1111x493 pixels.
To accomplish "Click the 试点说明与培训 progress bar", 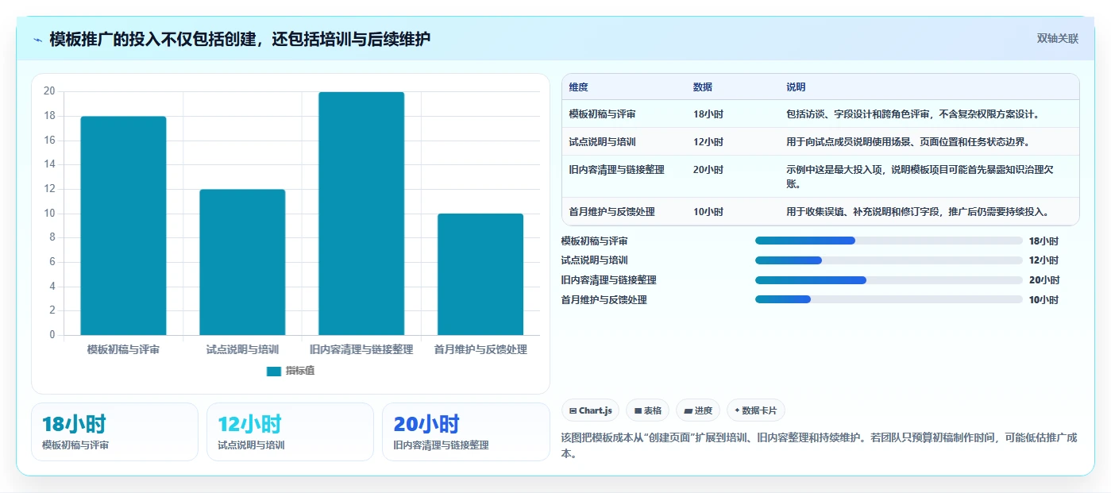I will coord(889,260).
